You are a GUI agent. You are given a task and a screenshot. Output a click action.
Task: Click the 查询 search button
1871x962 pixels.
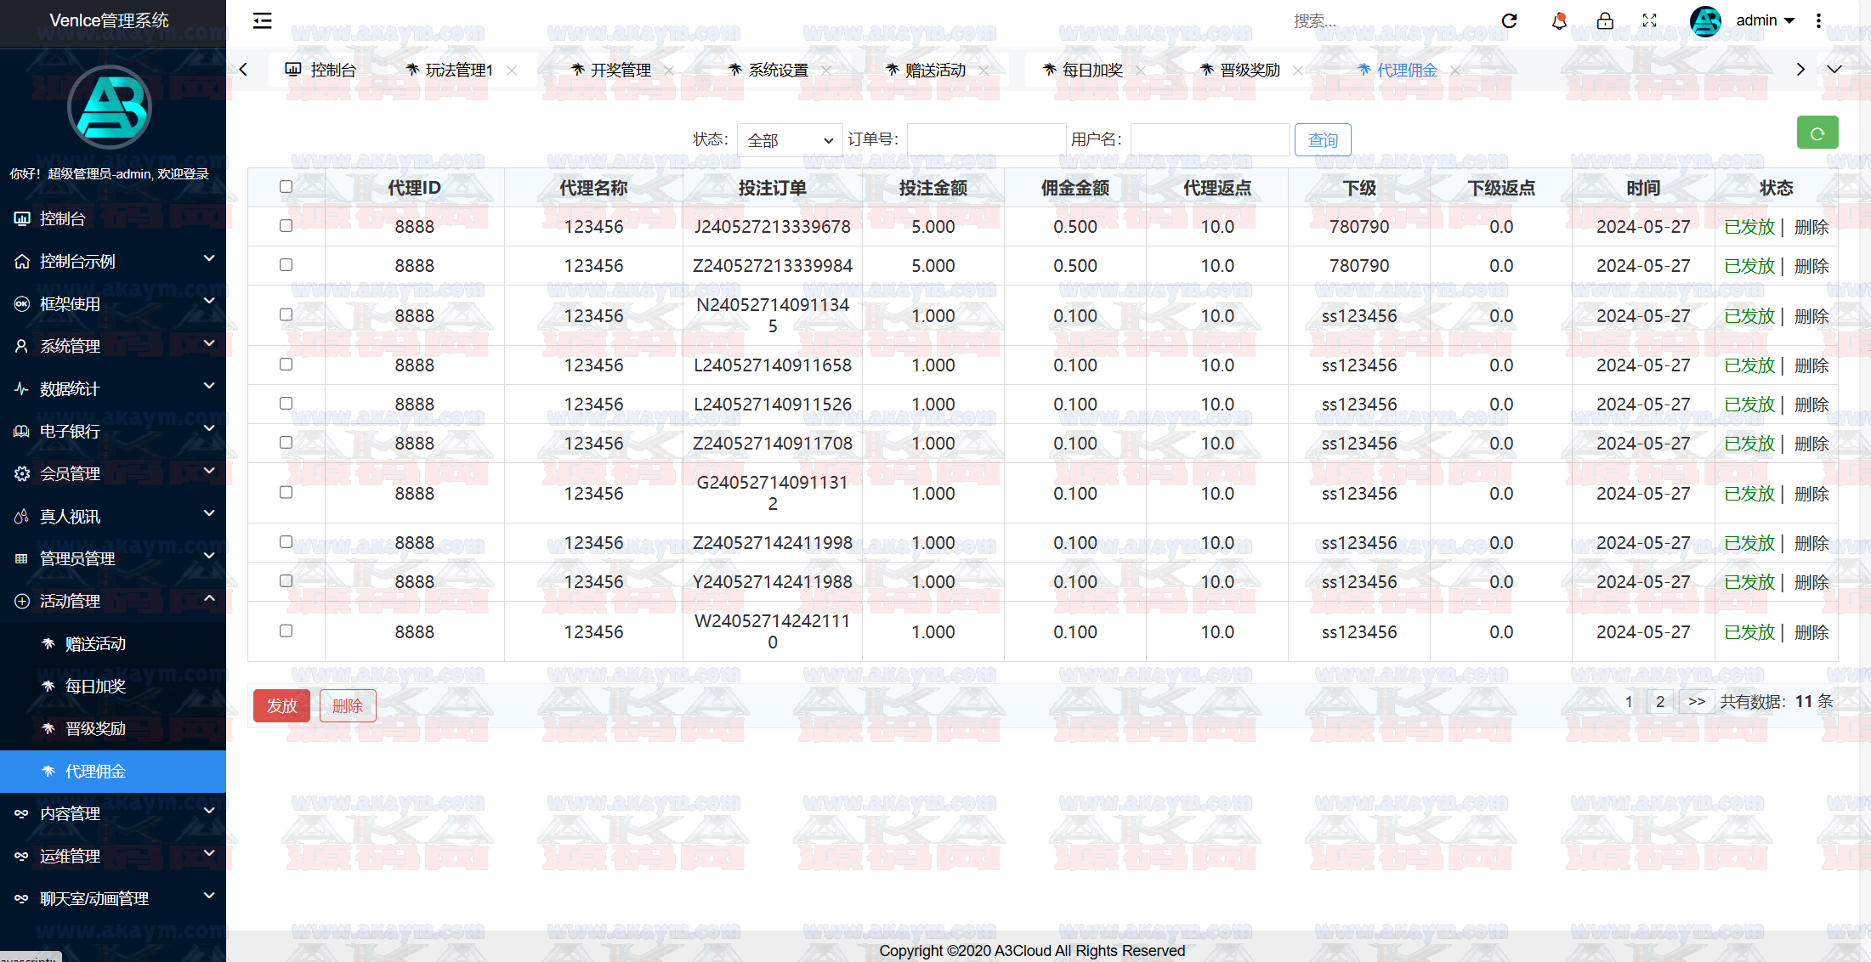(x=1323, y=140)
